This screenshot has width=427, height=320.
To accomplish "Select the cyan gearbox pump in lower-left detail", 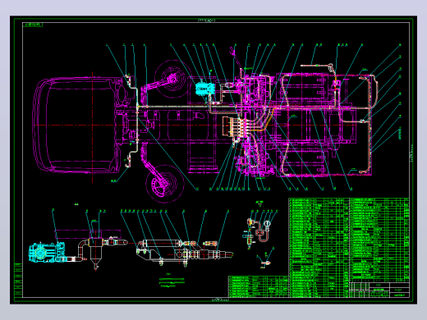I will [47, 252].
